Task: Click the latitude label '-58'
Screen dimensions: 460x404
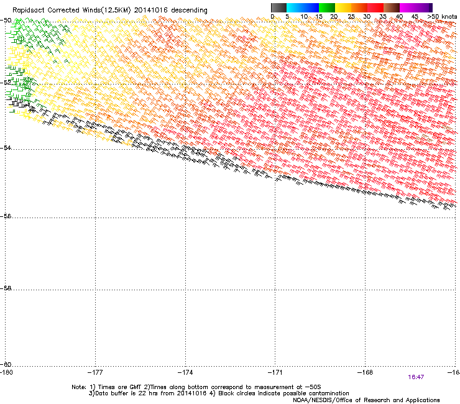Action: coord(6,288)
